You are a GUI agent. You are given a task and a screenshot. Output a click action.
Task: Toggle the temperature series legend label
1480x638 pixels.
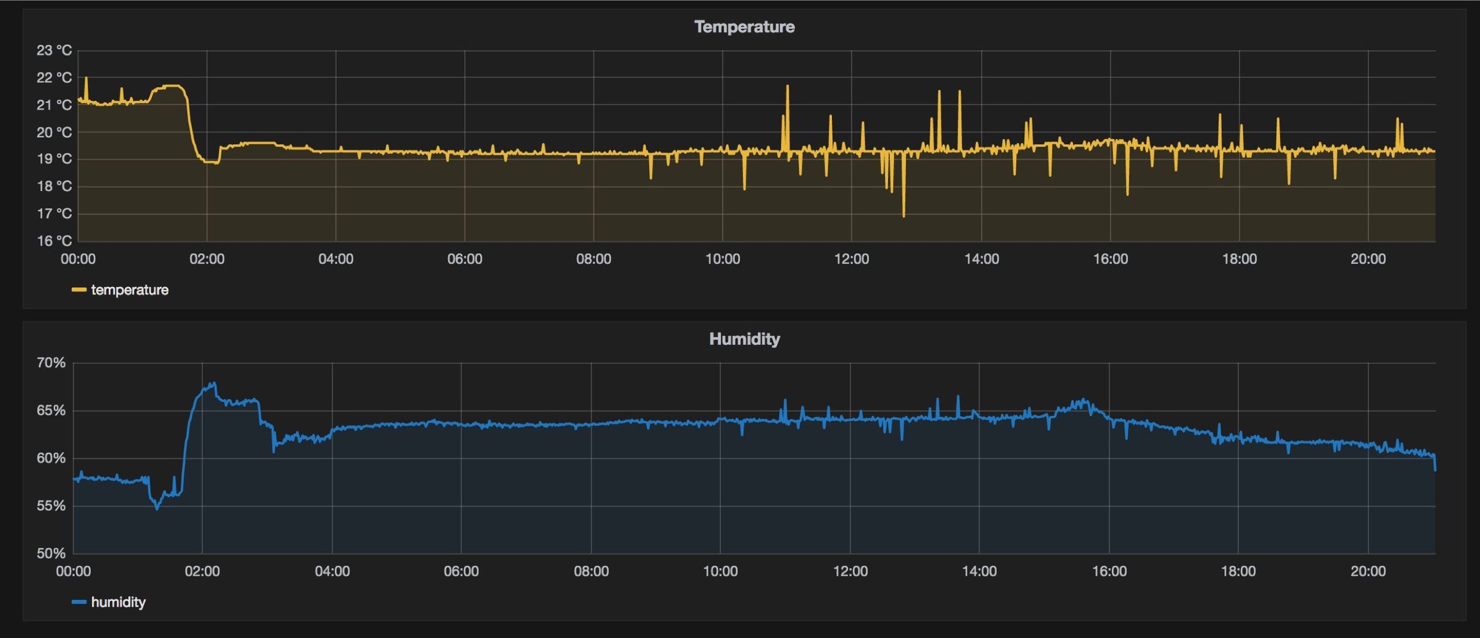130,290
